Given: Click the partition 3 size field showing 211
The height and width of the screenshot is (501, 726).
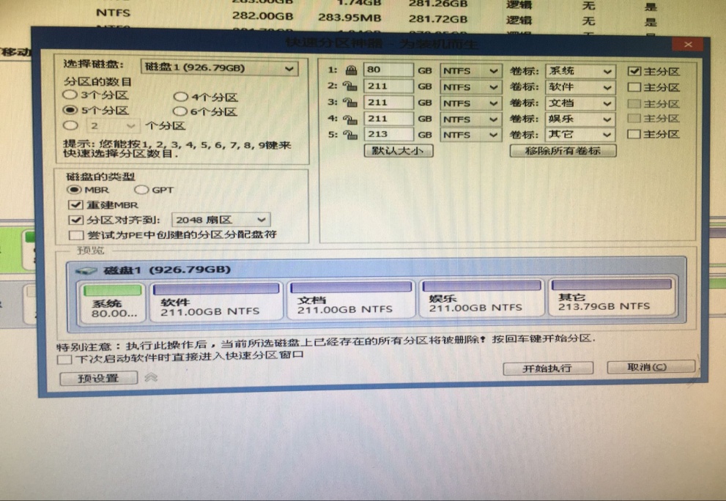Looking at the screenshot, I should click(x=388, y=103).
